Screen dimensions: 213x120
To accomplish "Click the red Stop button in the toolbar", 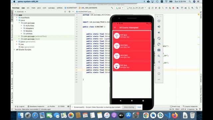I will (x=173, y=8).
